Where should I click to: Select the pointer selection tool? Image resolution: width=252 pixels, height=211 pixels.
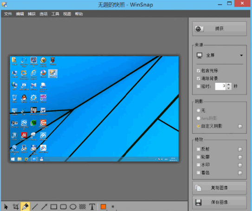coord(6,206)
